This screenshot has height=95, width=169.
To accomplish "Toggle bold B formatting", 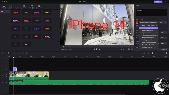I will (x=137, y=26).
